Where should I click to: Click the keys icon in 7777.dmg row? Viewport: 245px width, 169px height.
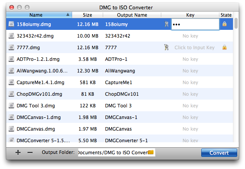[166, 48]
